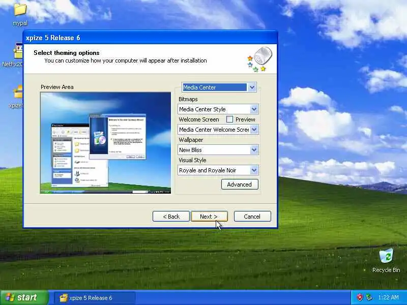407x305 pixels.
Task: Enable the Welcome Screen Preview checkbox
Action: click(229, 119)
